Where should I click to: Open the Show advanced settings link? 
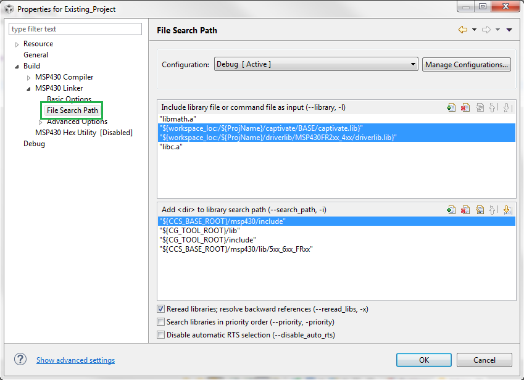(75, 360)
